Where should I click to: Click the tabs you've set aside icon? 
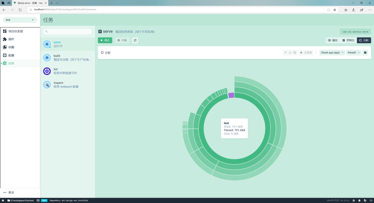point(3,3)
